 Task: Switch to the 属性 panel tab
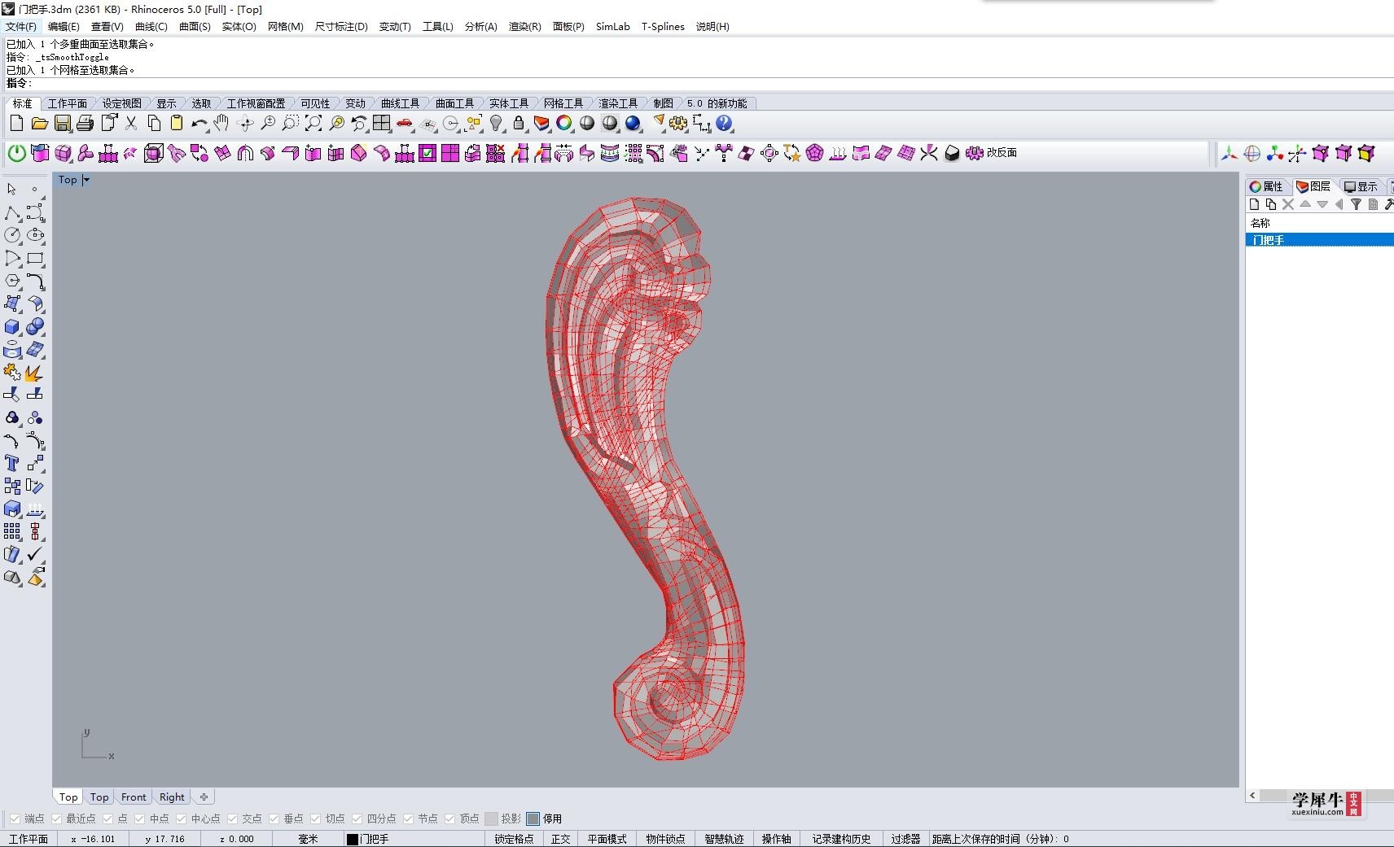1267,186
